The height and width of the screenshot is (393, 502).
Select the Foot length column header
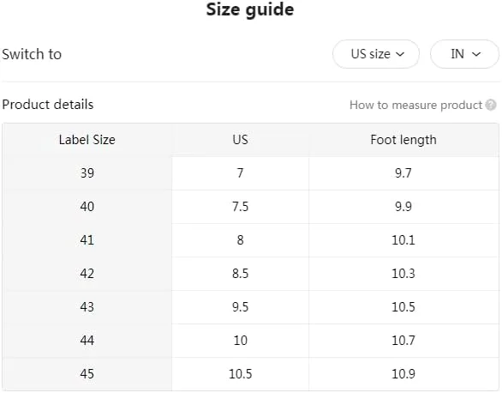tap(403, 140)
